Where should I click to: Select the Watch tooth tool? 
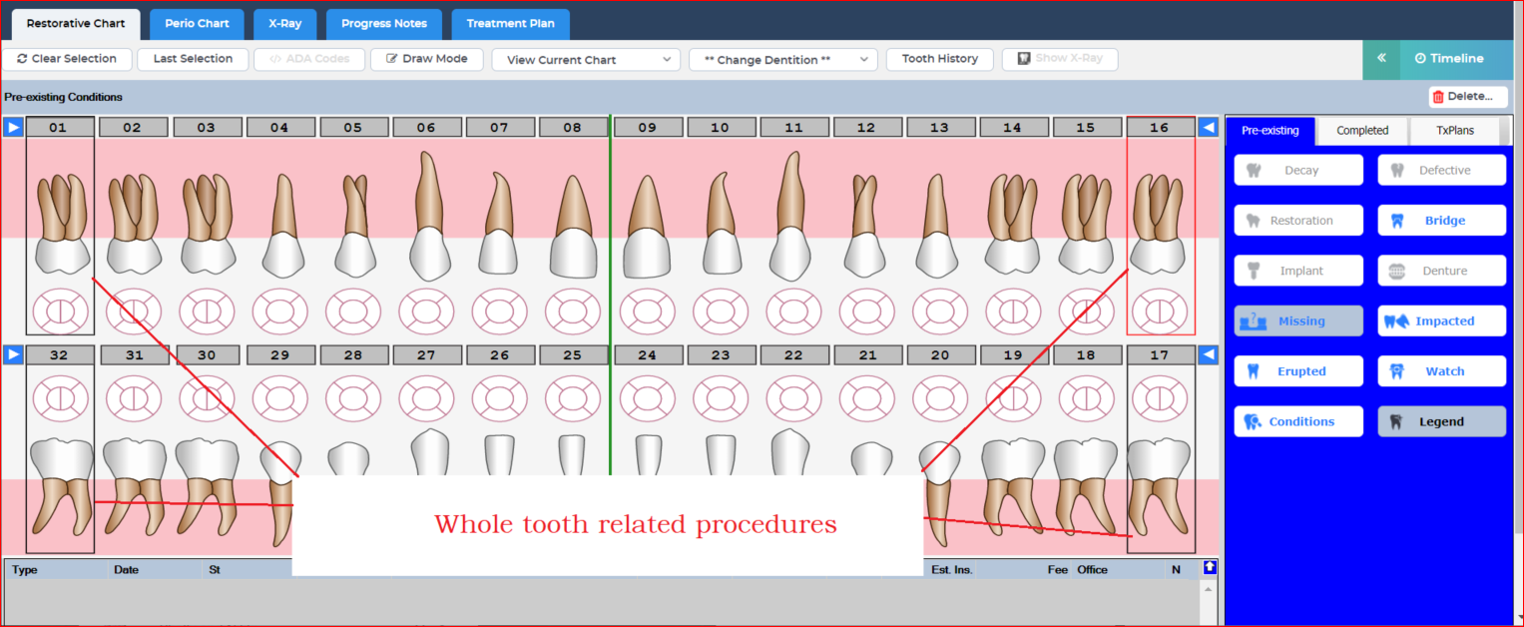click(1441, 370)
